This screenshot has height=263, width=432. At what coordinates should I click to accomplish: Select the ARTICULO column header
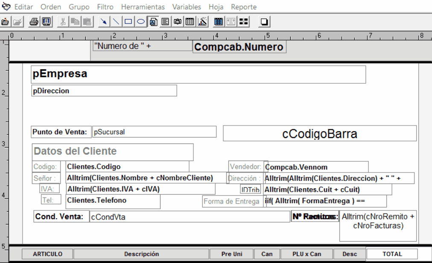(x=47, y=254)
